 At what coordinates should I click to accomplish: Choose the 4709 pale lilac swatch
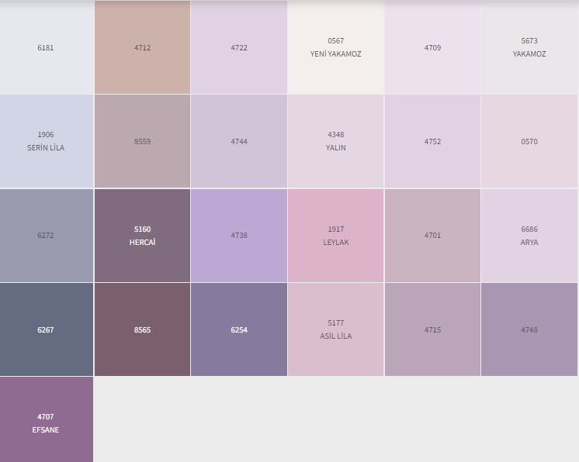pyautogui.click(x=432, y=47)
